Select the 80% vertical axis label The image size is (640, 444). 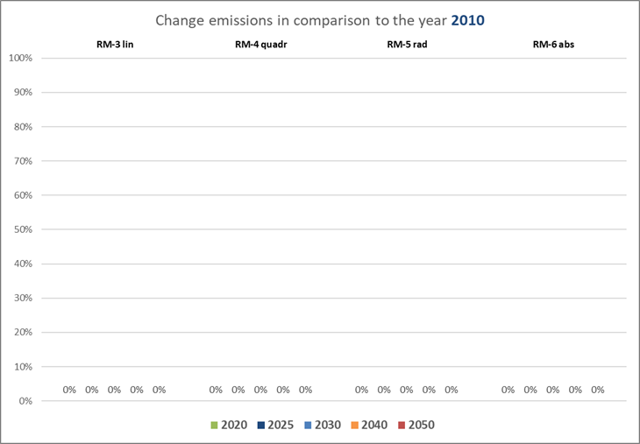tap(22, 127)
